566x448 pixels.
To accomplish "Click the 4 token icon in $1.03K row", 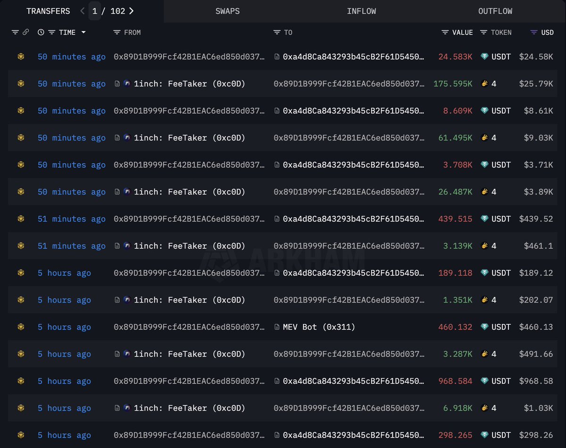I will click(x=484, y=408).
